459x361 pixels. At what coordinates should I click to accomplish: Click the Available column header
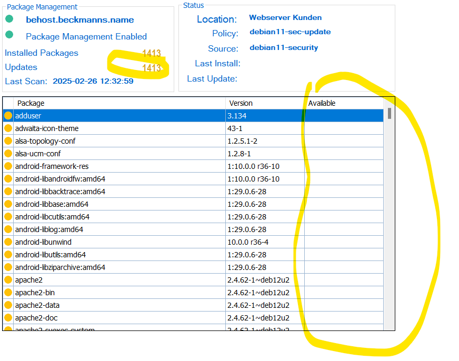(x=322, y=103)
